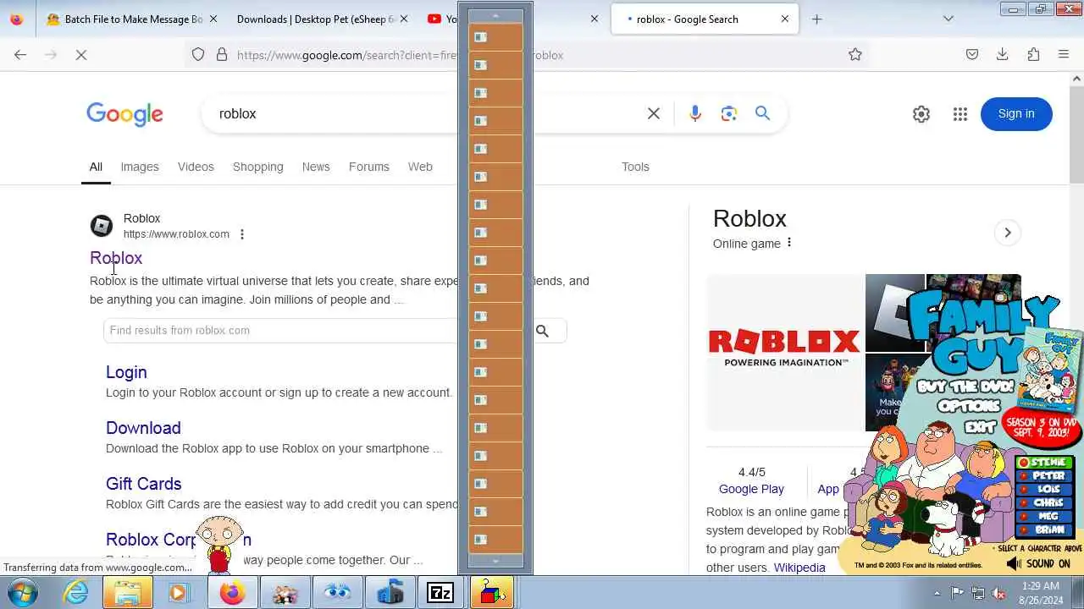Search by image with the Google Lens icon
Image resolution: width=1084 pixels, height=609 pixels.
(x=729, y=113)
